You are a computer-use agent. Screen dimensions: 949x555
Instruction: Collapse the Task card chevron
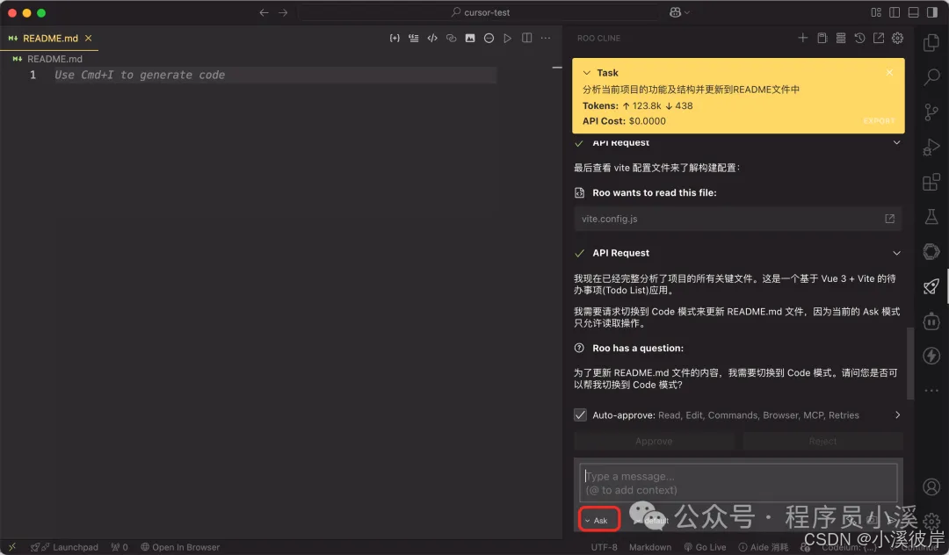pyautogui.click(x=586, y=73)
